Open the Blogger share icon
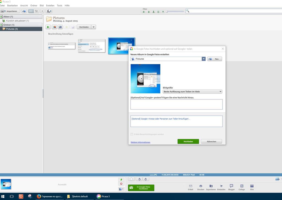The width and height of the screenshot is (282, 200). click(x=231, y=186)
